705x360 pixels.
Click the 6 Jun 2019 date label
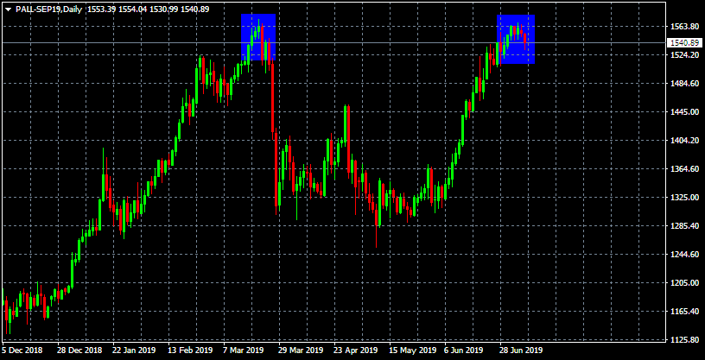[466, 350]
